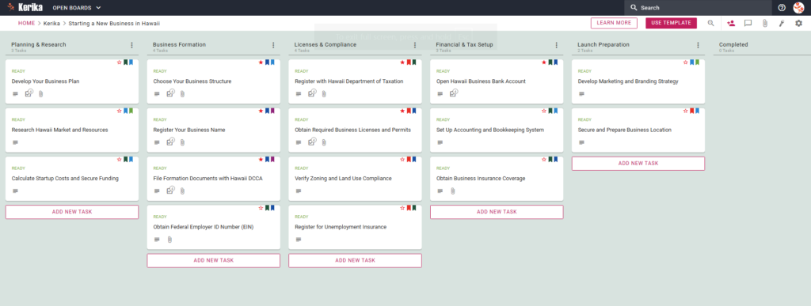Open attachments on Obtain Federal Employer ID Number card
Screen dimensions: 811x306
tap(169, 240)
